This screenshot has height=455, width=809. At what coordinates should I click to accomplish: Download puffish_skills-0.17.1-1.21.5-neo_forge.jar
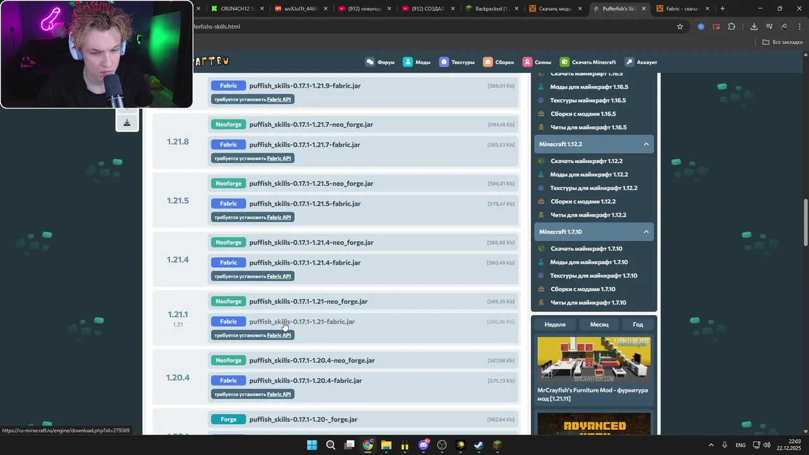311,184
